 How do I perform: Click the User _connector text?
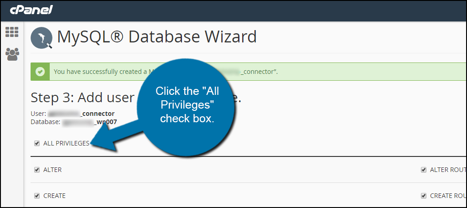[73, 114]
